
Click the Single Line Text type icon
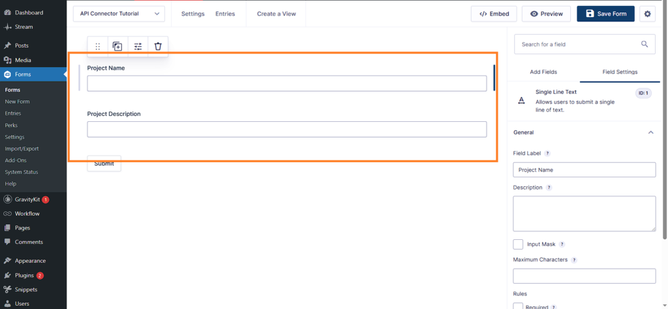pyautogui.click(x=521, y=100)
